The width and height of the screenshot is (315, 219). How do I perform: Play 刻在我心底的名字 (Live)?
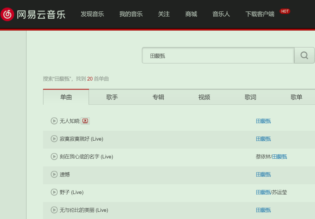54,157
